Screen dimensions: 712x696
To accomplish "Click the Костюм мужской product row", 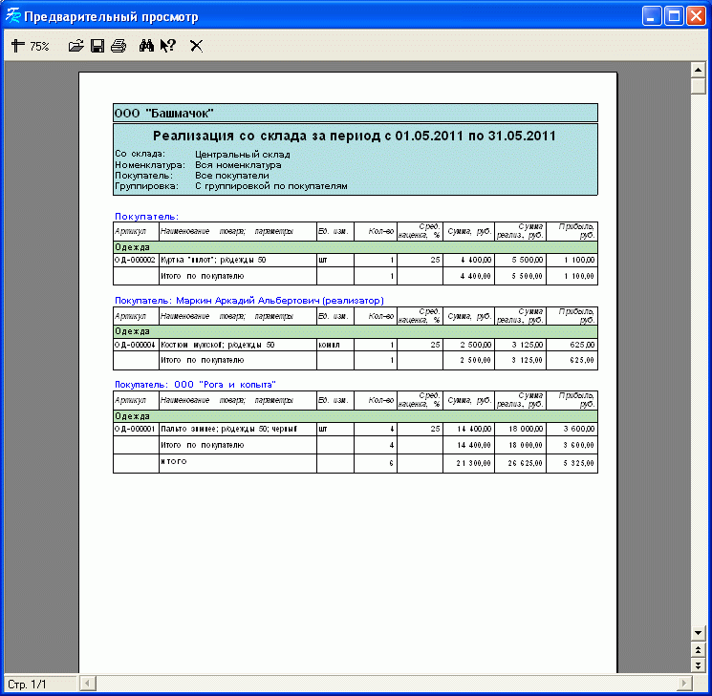I will pos(356,345).
